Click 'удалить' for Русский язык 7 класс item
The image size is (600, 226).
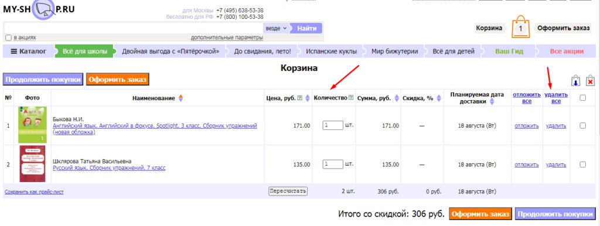pos(556,165)
